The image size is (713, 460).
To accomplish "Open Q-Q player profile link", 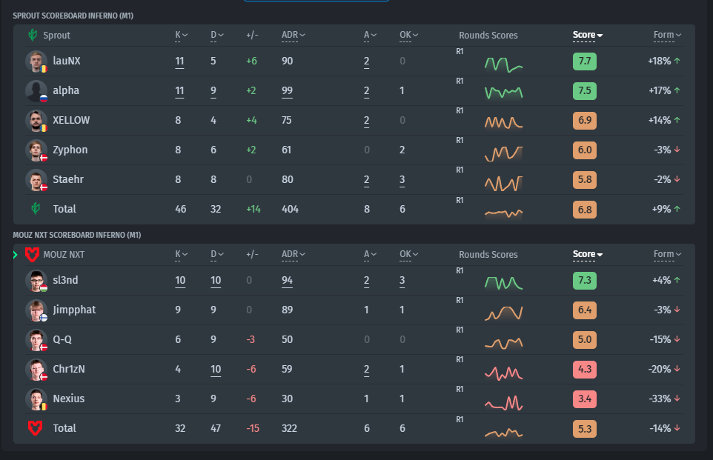I will pyautogui.click(x=62, y=339).
